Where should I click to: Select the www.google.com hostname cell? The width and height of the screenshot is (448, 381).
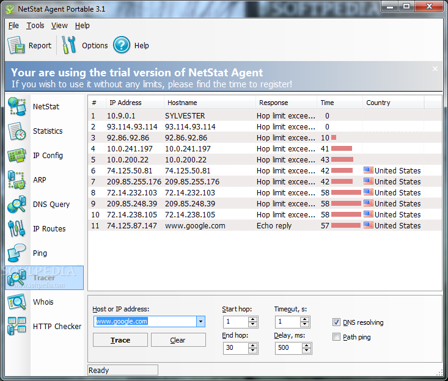pyautogui.click(x=195, y=226)
